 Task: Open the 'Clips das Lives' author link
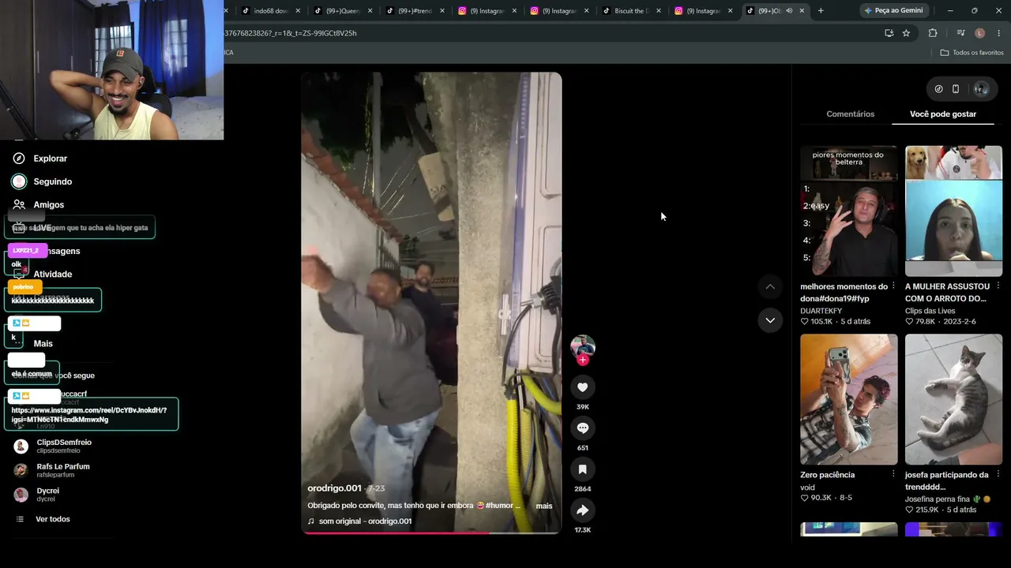930,311
